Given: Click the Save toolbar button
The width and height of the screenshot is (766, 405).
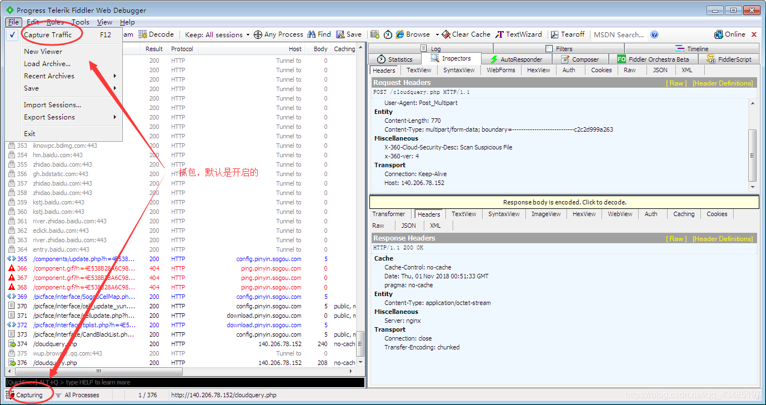Looking at the screenshot, I should (349, 34).
